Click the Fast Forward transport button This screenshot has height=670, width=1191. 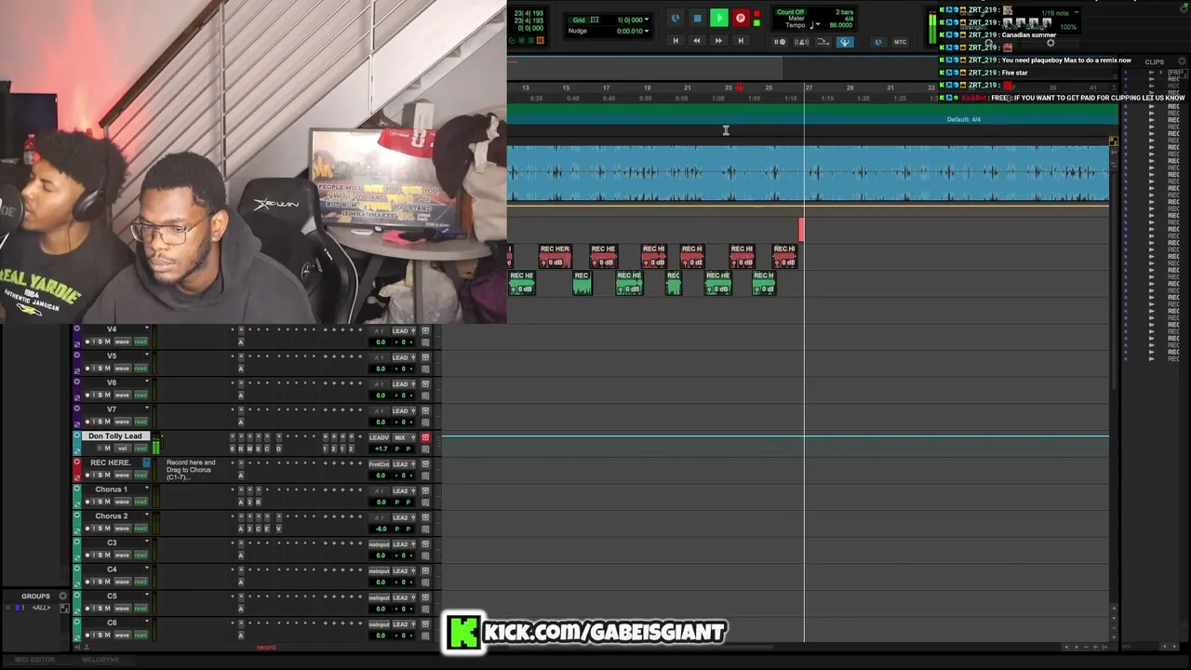(718, 41)
